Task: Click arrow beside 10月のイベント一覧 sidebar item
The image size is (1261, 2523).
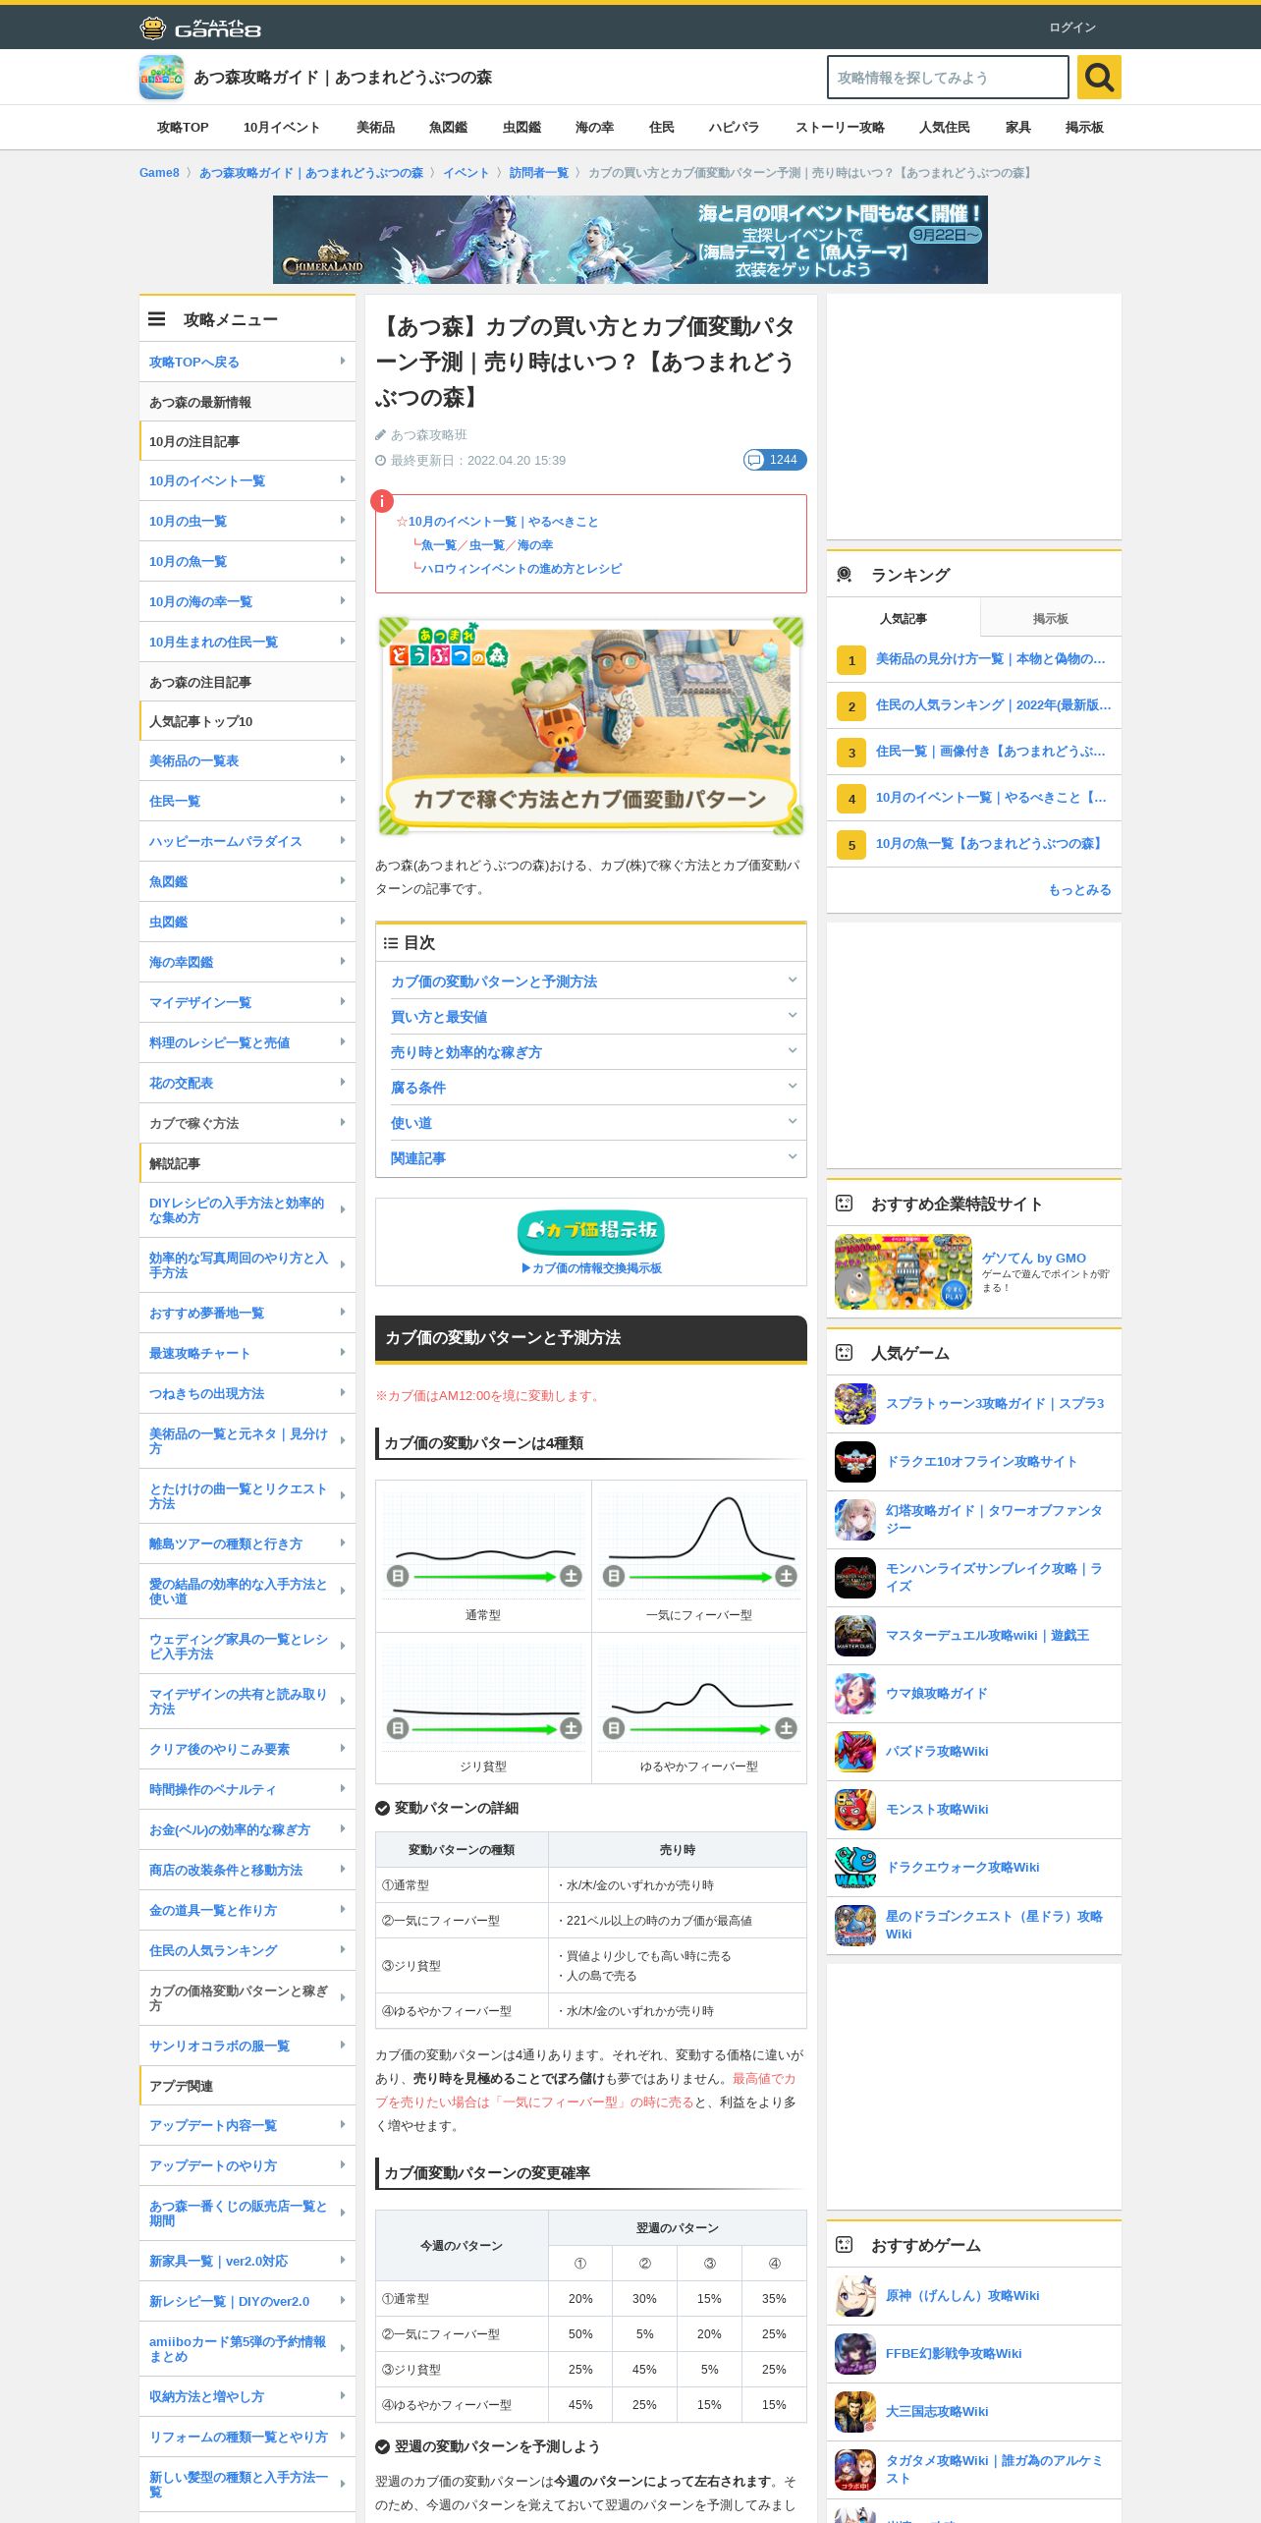Action: click(343, 480)
